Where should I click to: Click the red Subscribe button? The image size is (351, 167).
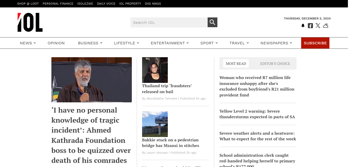click(315, 43)
